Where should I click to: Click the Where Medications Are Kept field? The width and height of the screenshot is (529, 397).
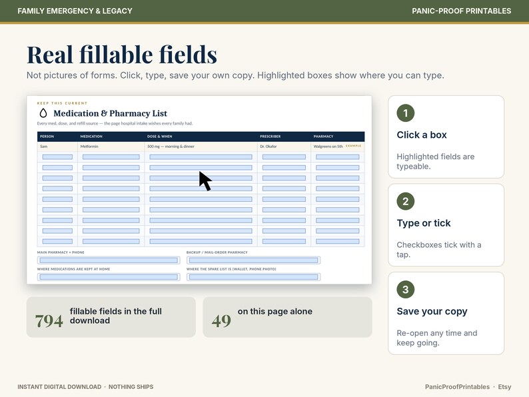[109, 277]
